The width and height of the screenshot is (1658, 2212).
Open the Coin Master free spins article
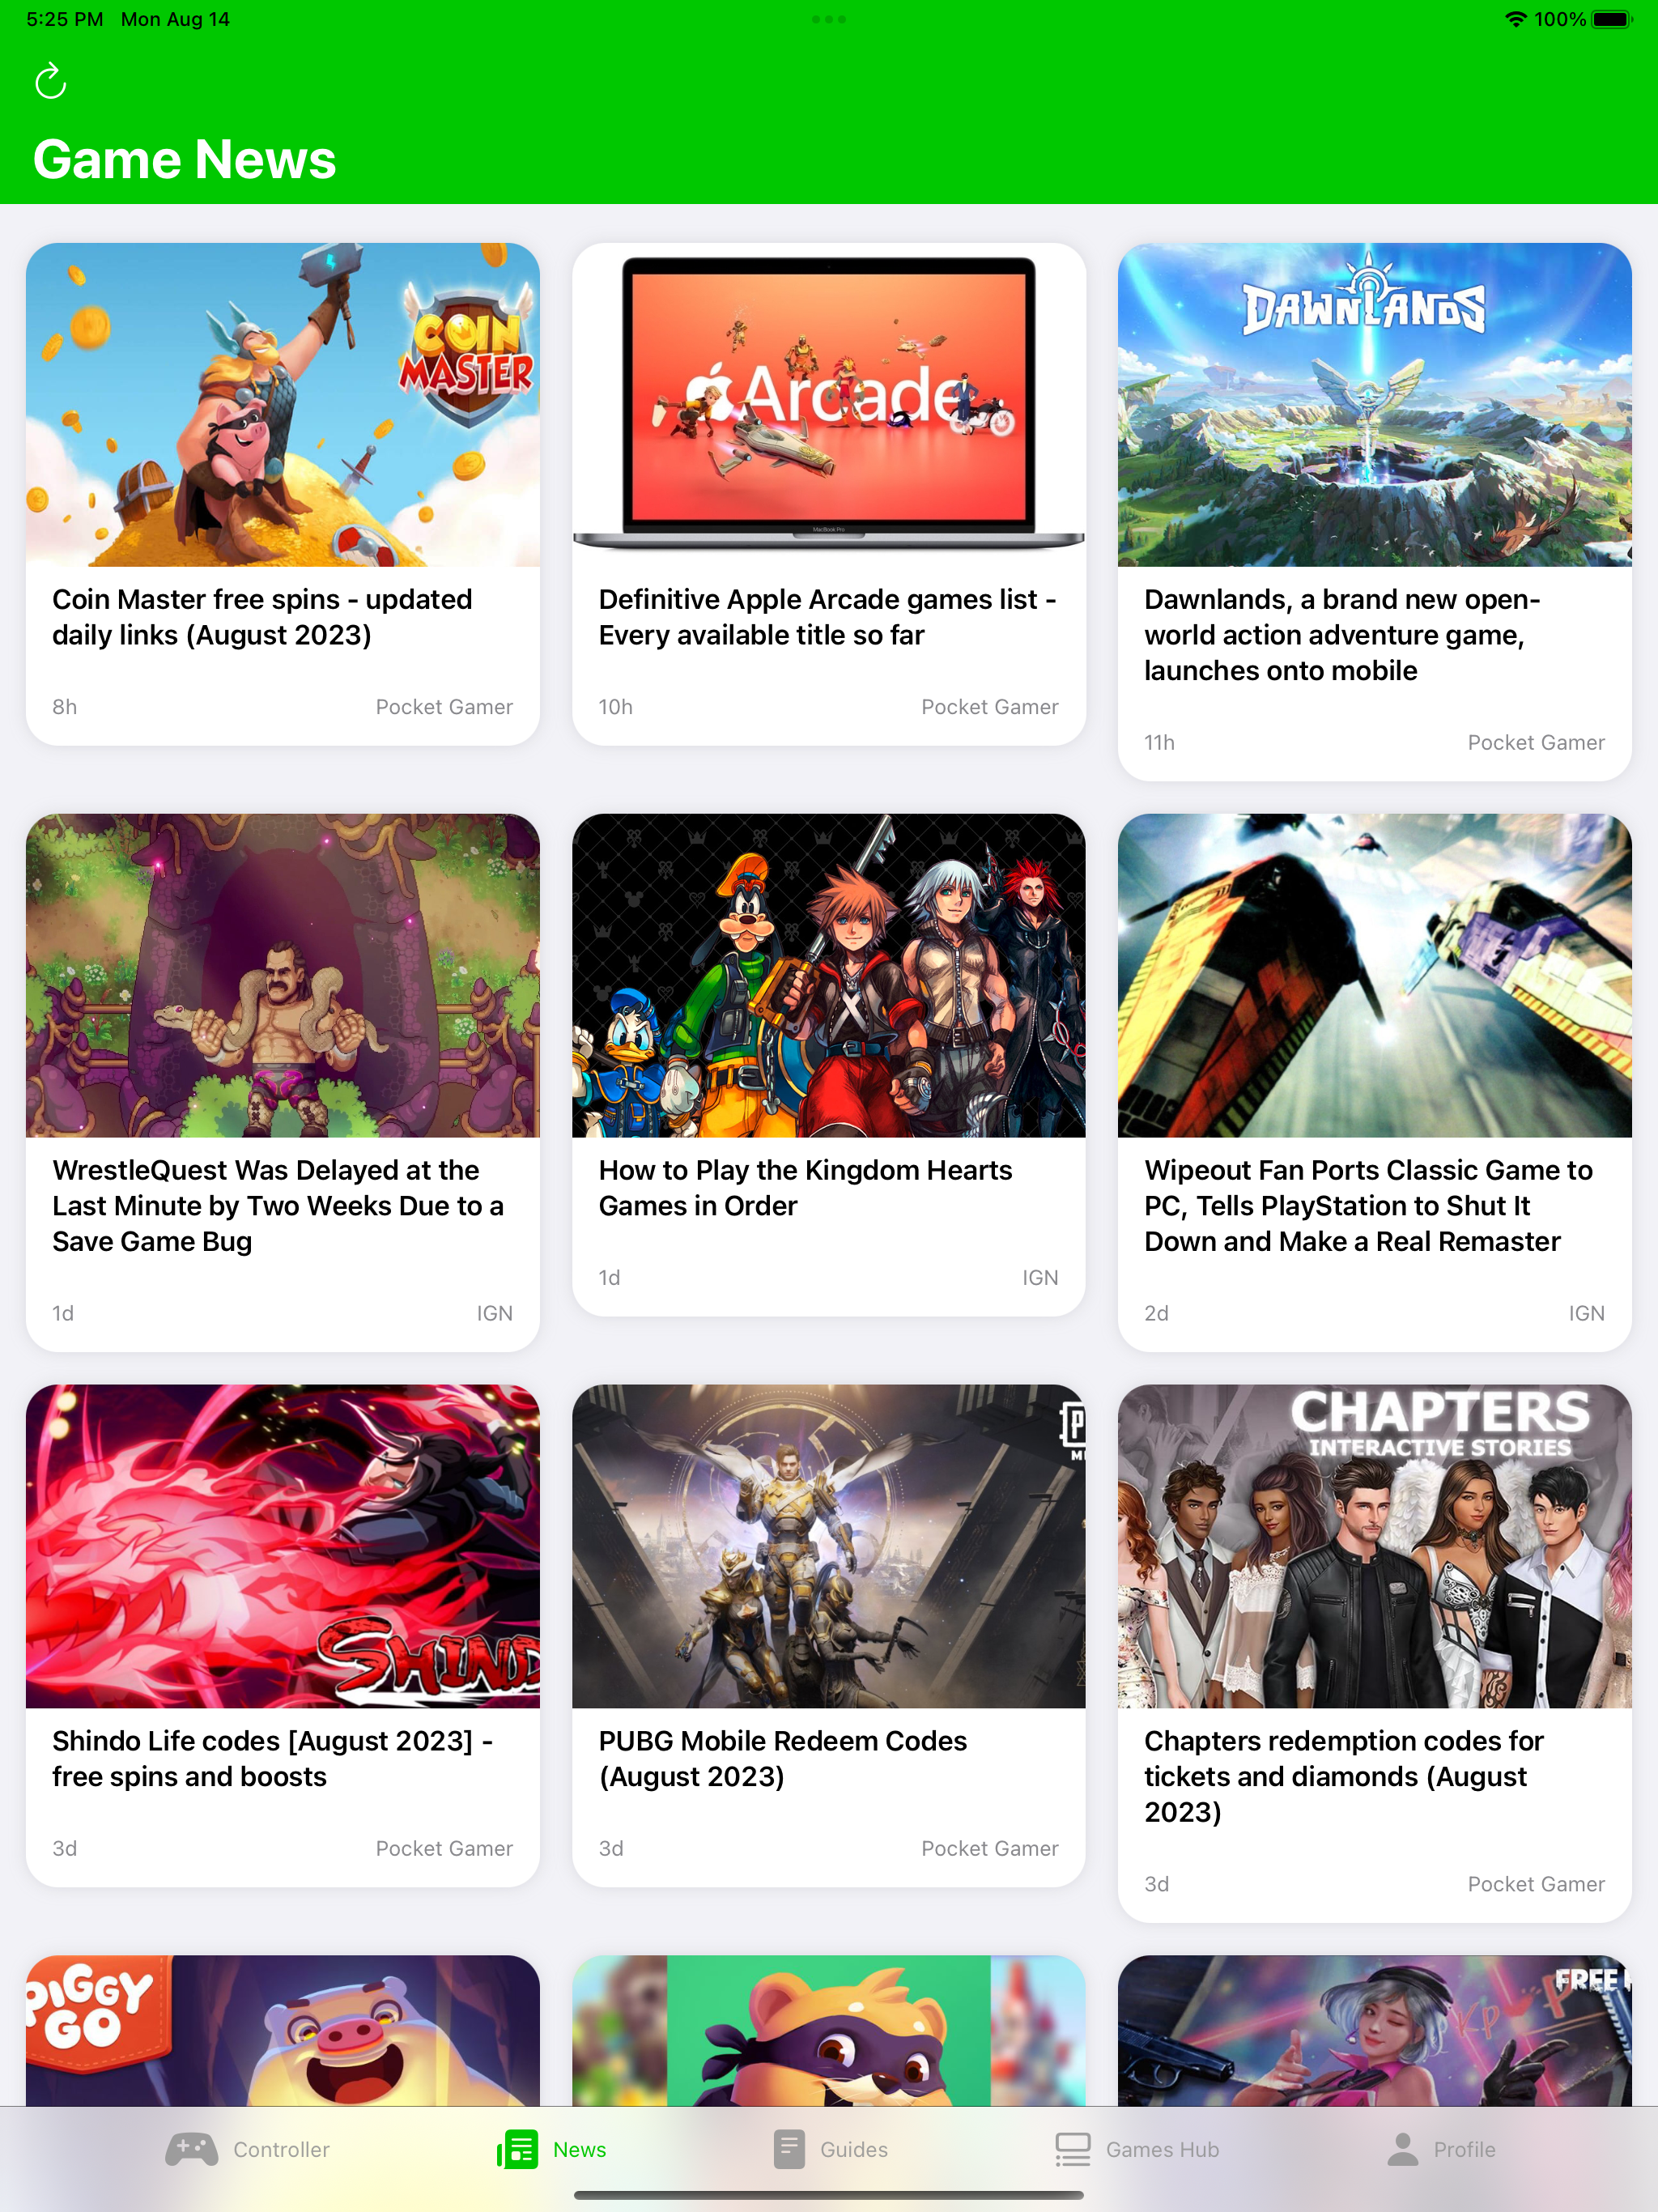coord(283,494)
